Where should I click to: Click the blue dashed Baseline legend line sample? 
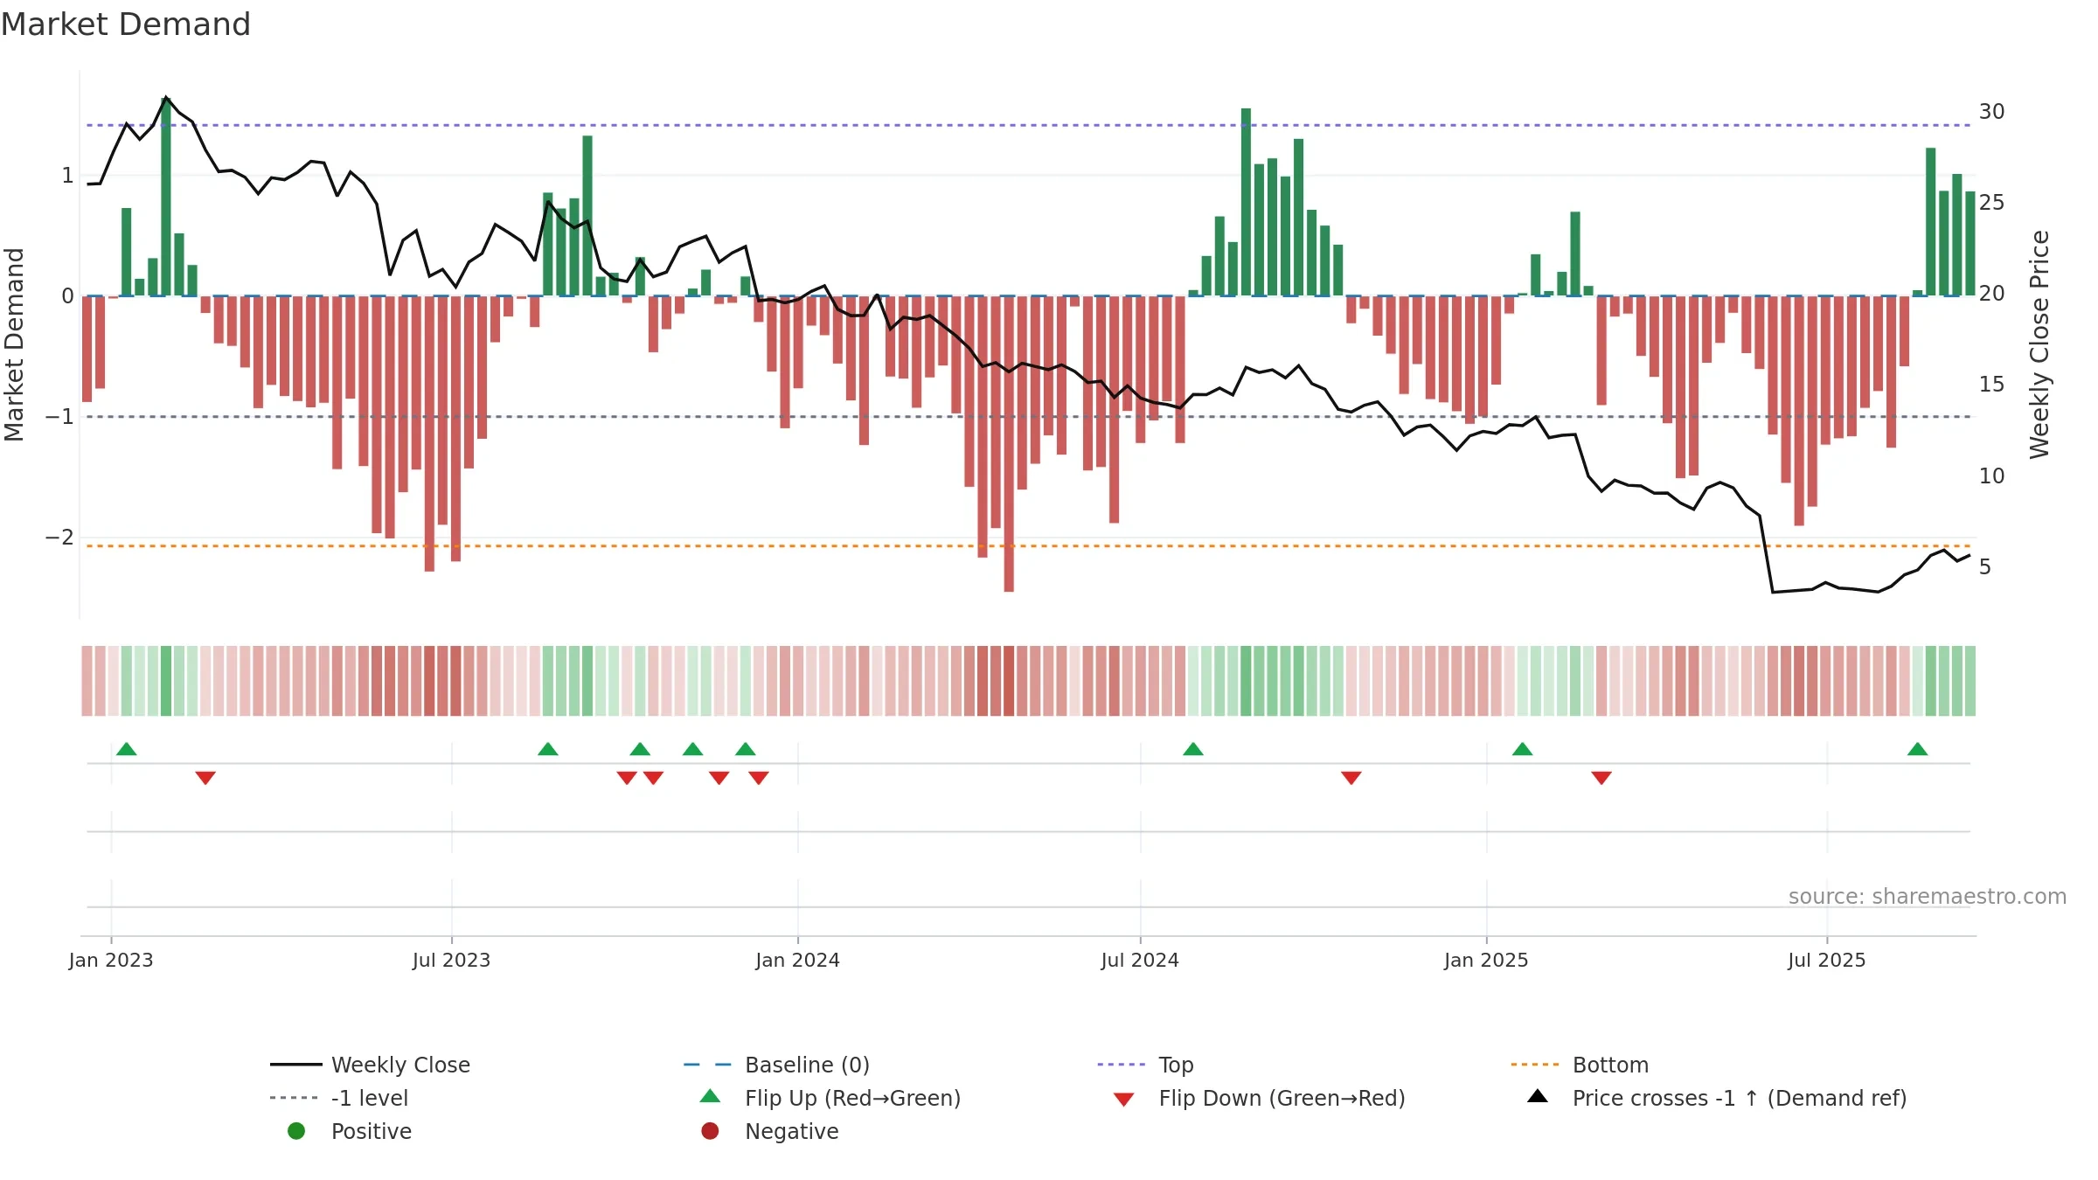(707, 1065)
